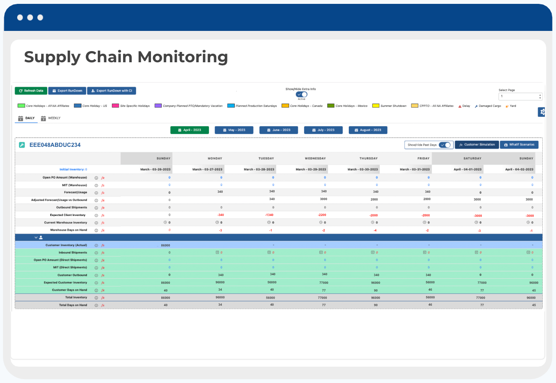
Task: Open the WhatIf Scenarios button
Action: pyautogui.click(x=519, y=145)
